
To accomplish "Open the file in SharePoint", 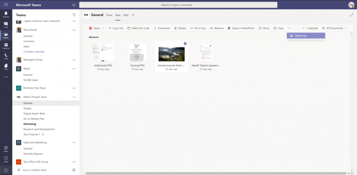I will tap(241, 28).
